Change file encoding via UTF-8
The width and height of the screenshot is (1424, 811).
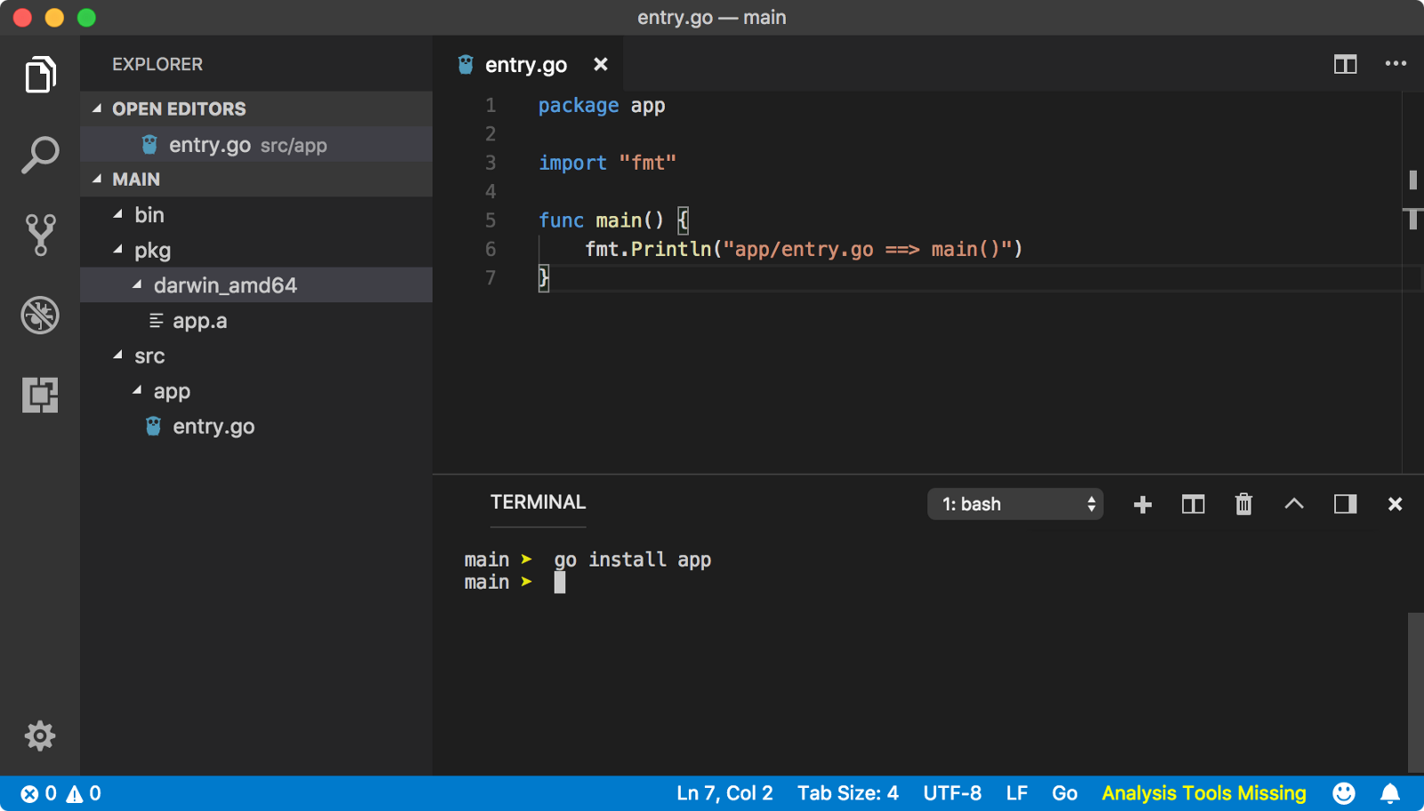coord(951,793)
